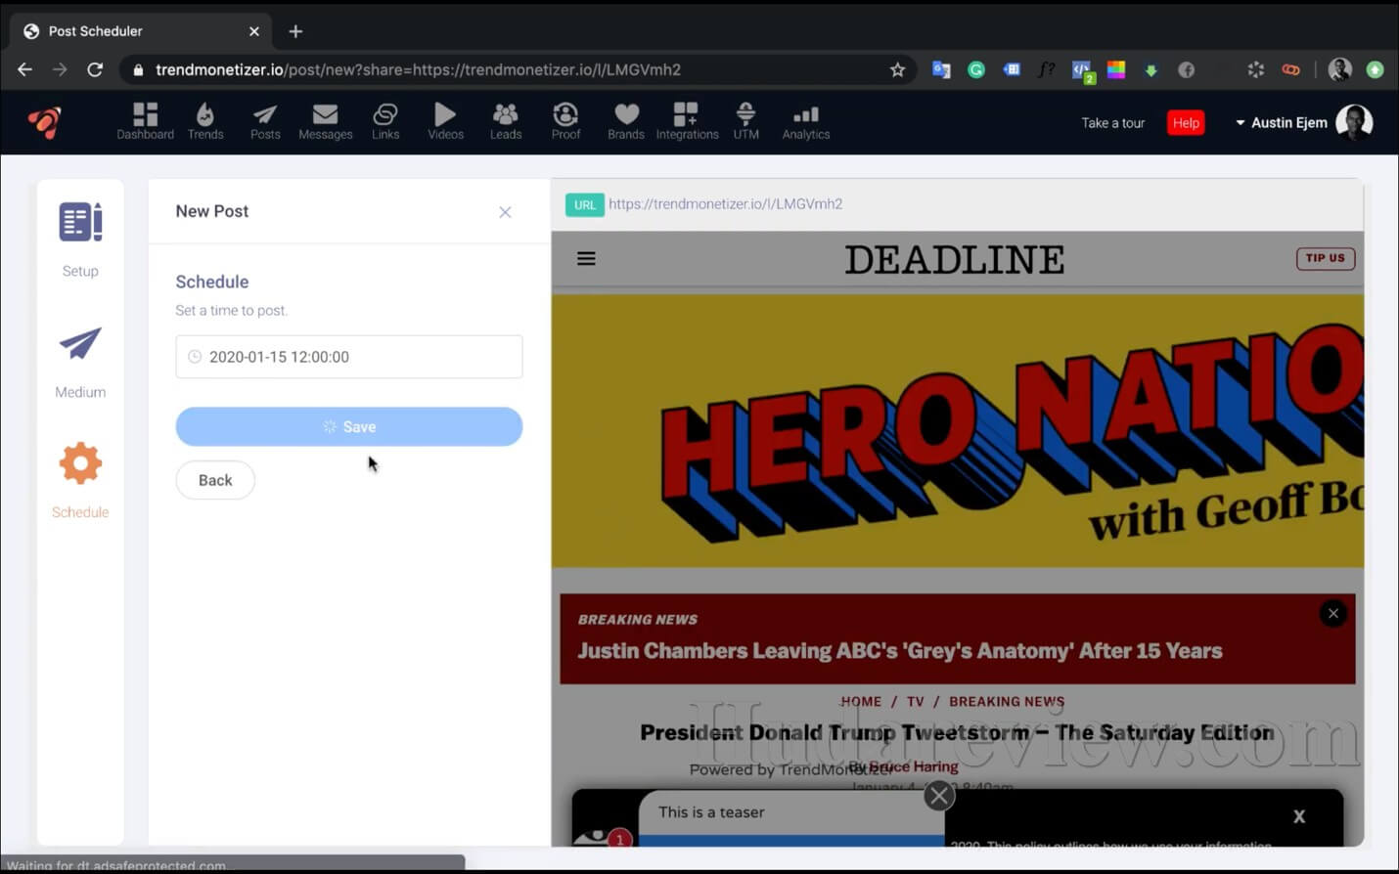The height and width of the screenshot is (874, 1399).
Task: Click the trendmonetizer.io preview URL text
Action: coord(725,204)
